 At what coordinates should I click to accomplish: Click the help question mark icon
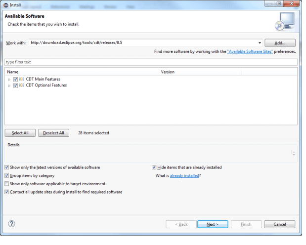(x=11, y=224)
